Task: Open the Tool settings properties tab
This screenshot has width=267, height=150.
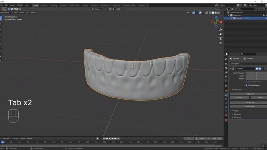Action: tap(226, 59)
